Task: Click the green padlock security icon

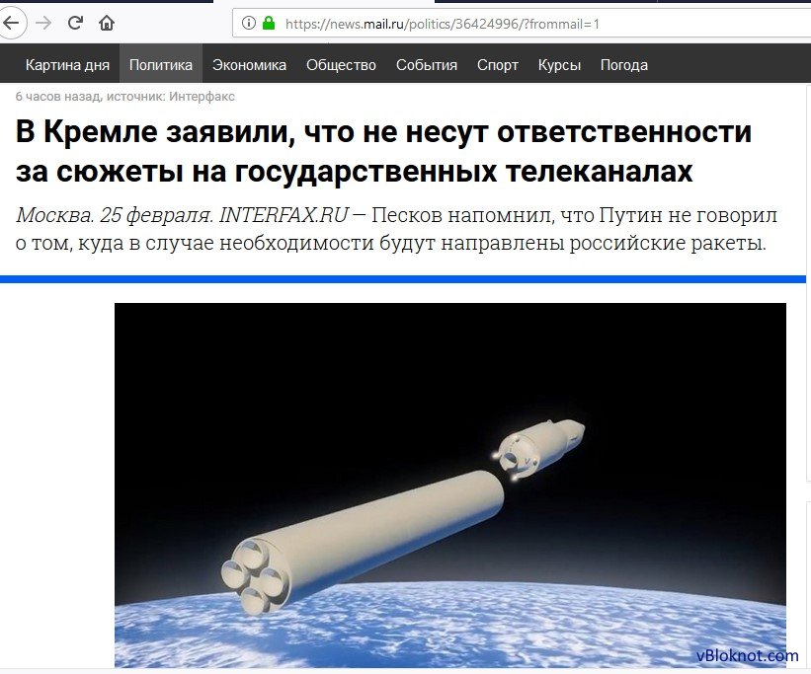Action: [x=269, y=23]
